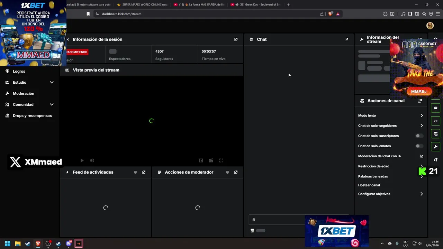Click Hostear canal
The image size is (443, 249).
369,185
